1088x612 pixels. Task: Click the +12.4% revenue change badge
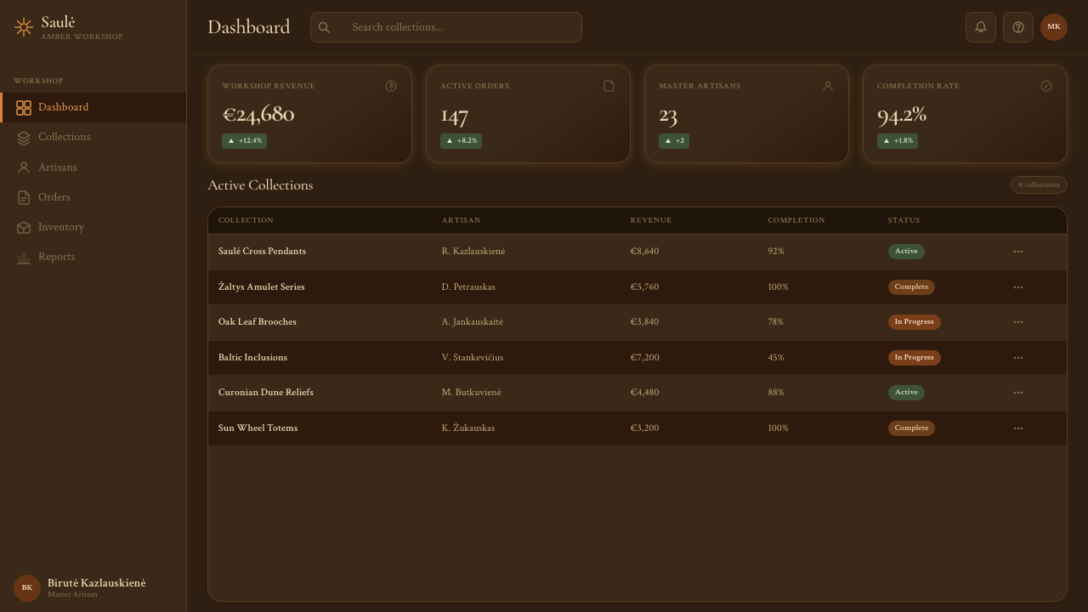pyautogui.click(x=244, y=141)
